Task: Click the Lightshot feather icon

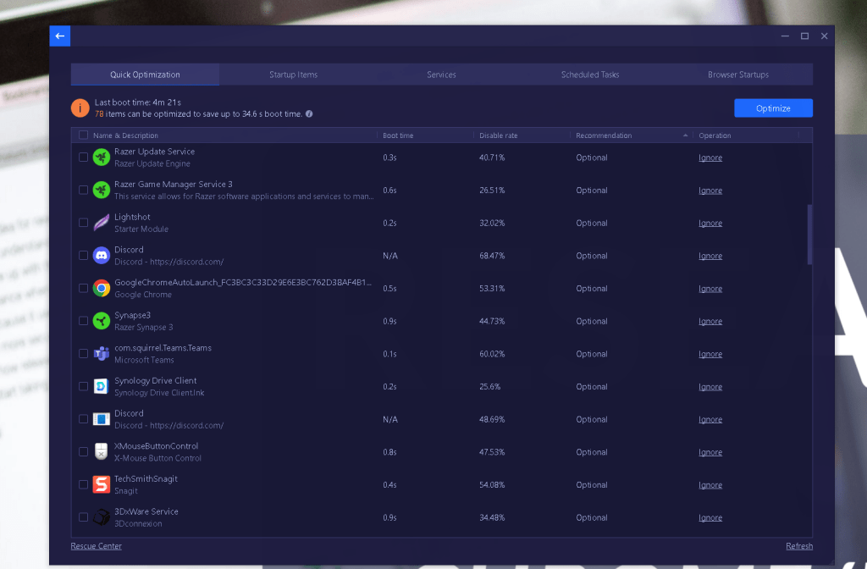Action: [x=102, y=223]
